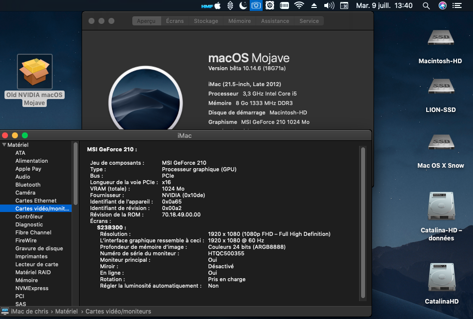The width and height of the screenshot is (473, 319).
Task: Switch to the Assistance tab
Action: (275, 21)
